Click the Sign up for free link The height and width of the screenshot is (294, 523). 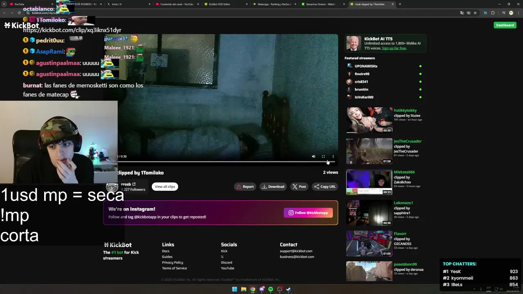point(394,48)
